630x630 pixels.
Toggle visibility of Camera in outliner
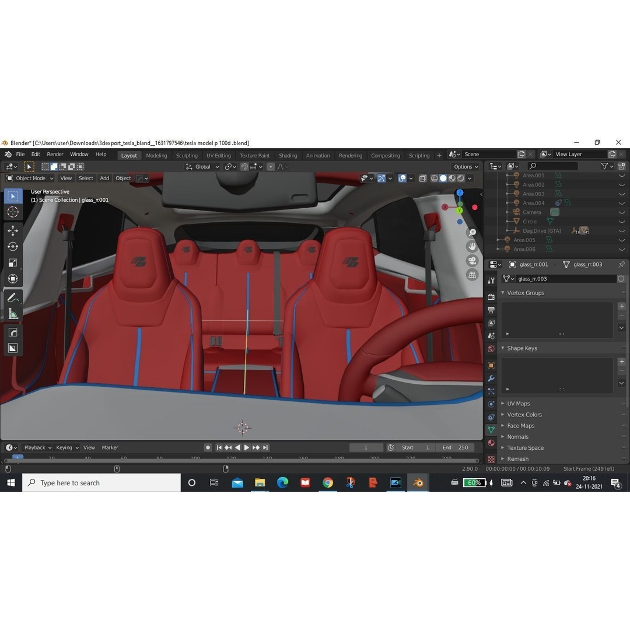tap(622, 212)
